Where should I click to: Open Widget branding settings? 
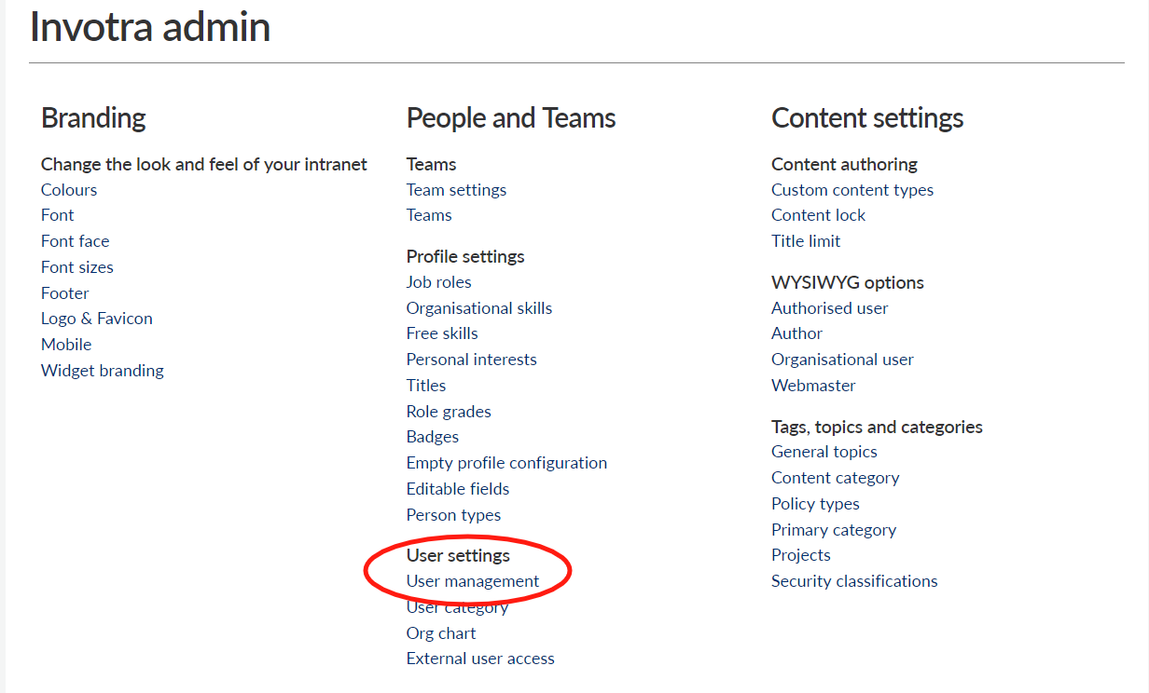click(x=102, y=370)
